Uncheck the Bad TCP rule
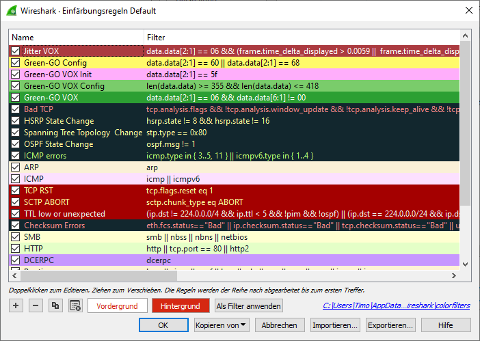The image size is (480, 341). click(x=15, y=109)
